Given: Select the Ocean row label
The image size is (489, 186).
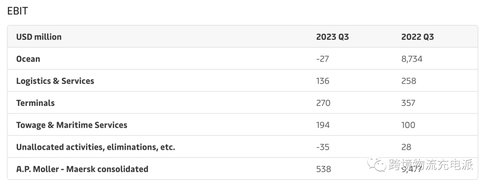Looking at the screenshot, I should 28,59.
